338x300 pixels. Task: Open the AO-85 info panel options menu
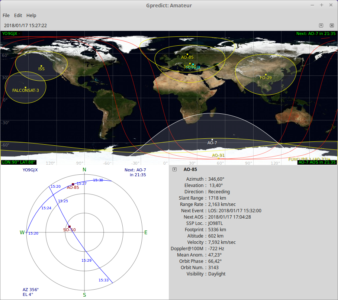pos(174,169)
